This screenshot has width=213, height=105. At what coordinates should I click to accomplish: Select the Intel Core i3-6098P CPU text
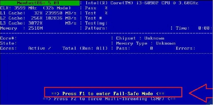142,3
